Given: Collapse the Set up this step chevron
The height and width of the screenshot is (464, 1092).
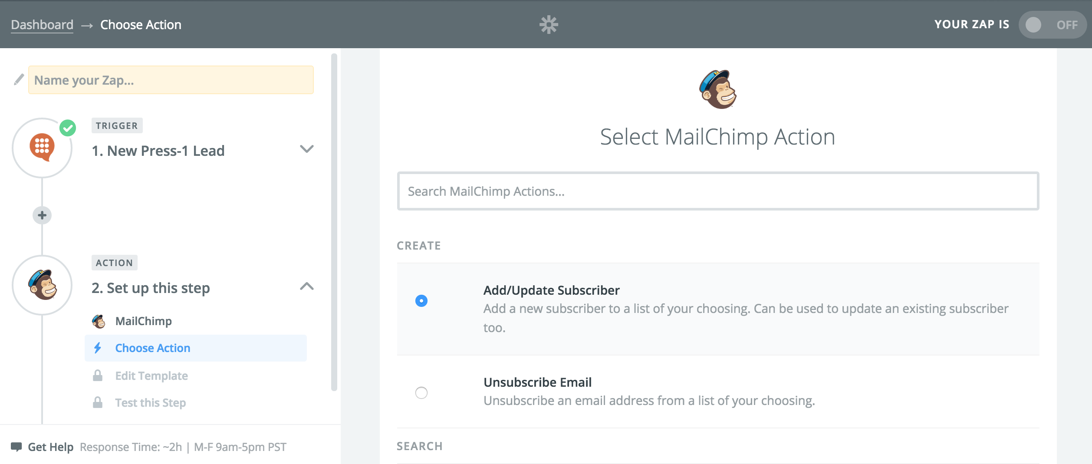Looking at the screenshot, I should click(x=307, y=286).
